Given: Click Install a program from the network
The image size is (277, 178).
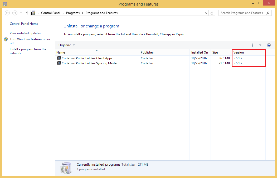Looking at the screenshot, I should 28,51.
